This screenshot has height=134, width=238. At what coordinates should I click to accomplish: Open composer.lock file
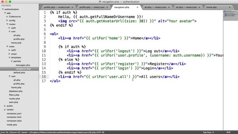(x=14, y=117)
